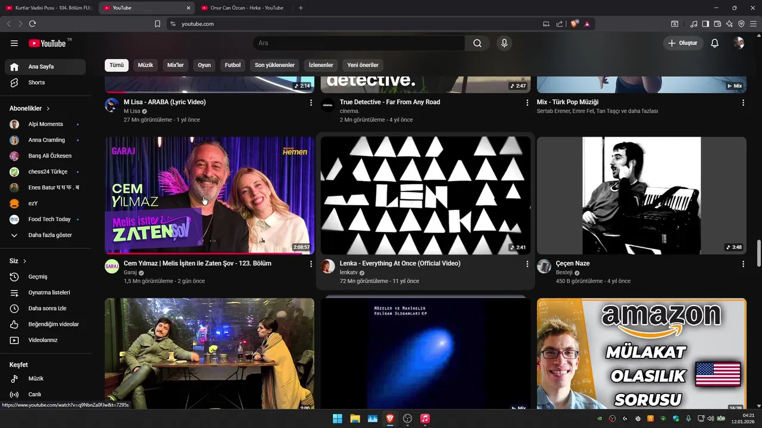The height and width of the screenshot is (428, 762).
Task: Click the Brave Shields lion icon
Action: [x=574, y=24]
